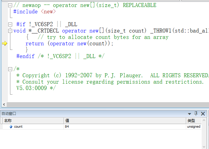209x149 pixels.
Task: Click the 自动窗口 panel title
Action: coord(9,114)
